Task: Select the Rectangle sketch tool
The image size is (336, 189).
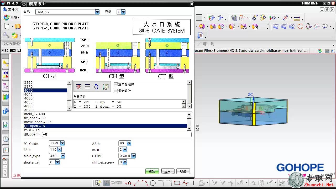Action: click(x=177, y=183)
